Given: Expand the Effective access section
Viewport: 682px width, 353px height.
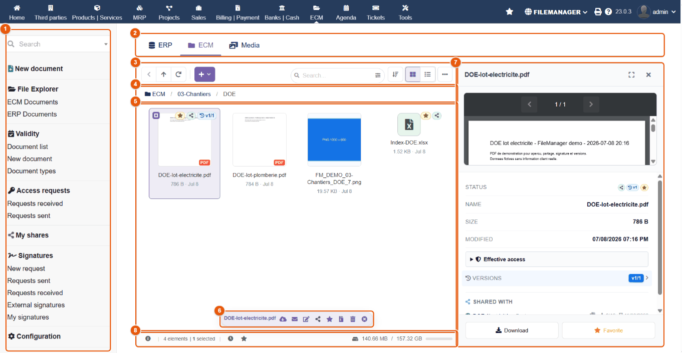Looking at the screenshot, I should (557, 259).
